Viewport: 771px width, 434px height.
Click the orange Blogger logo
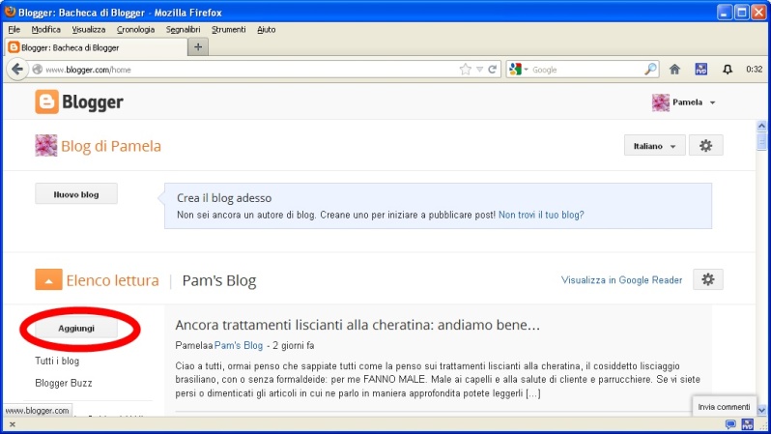pyautogui.click(x=46, y=101)
